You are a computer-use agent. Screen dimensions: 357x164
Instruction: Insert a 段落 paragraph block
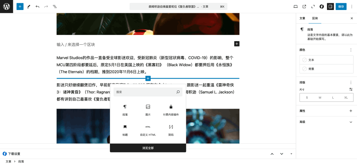pos(125,110)
